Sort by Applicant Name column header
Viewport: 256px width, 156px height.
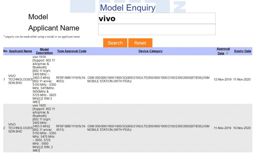pos(20,51)
